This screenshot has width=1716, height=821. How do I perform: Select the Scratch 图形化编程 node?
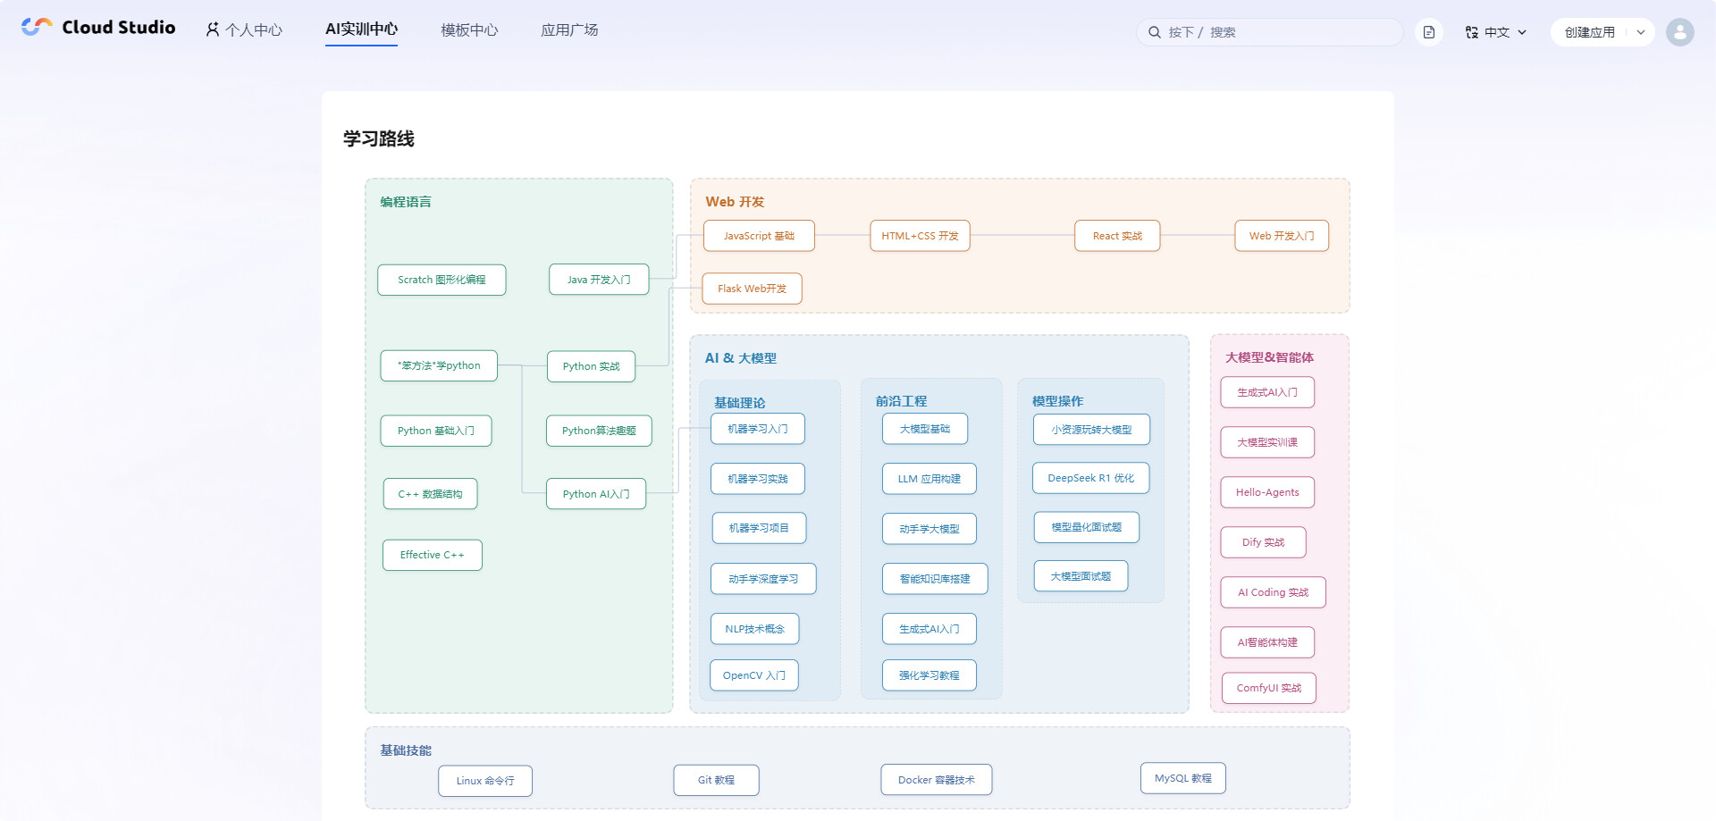[442, 280]
